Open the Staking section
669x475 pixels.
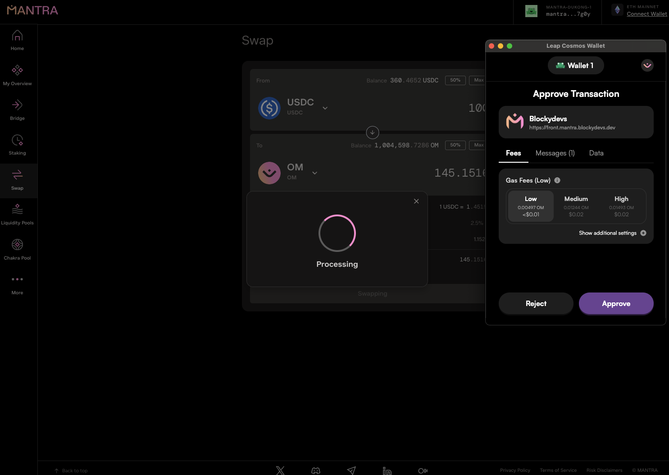tap(17, 140)
